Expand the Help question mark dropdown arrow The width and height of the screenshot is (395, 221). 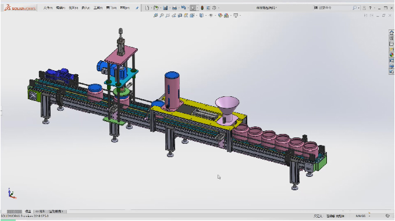(374, 8)
